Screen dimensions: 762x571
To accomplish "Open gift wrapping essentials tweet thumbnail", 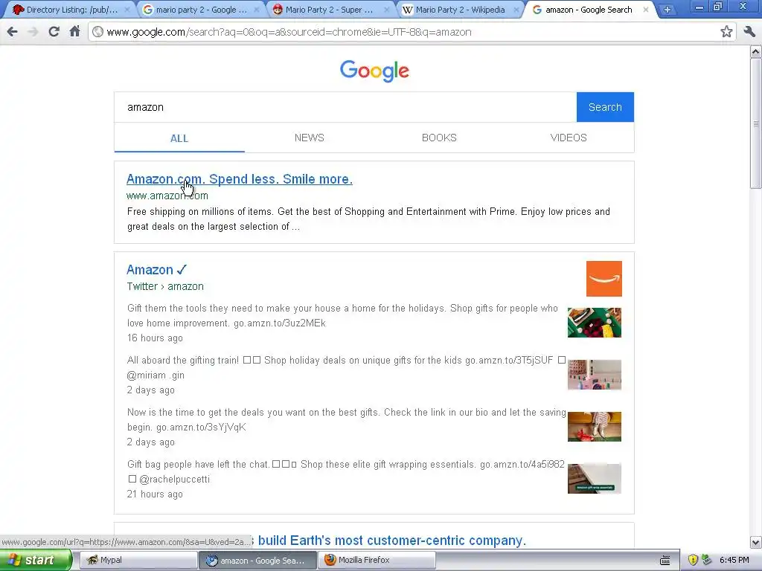I will [x=595, y=478].
